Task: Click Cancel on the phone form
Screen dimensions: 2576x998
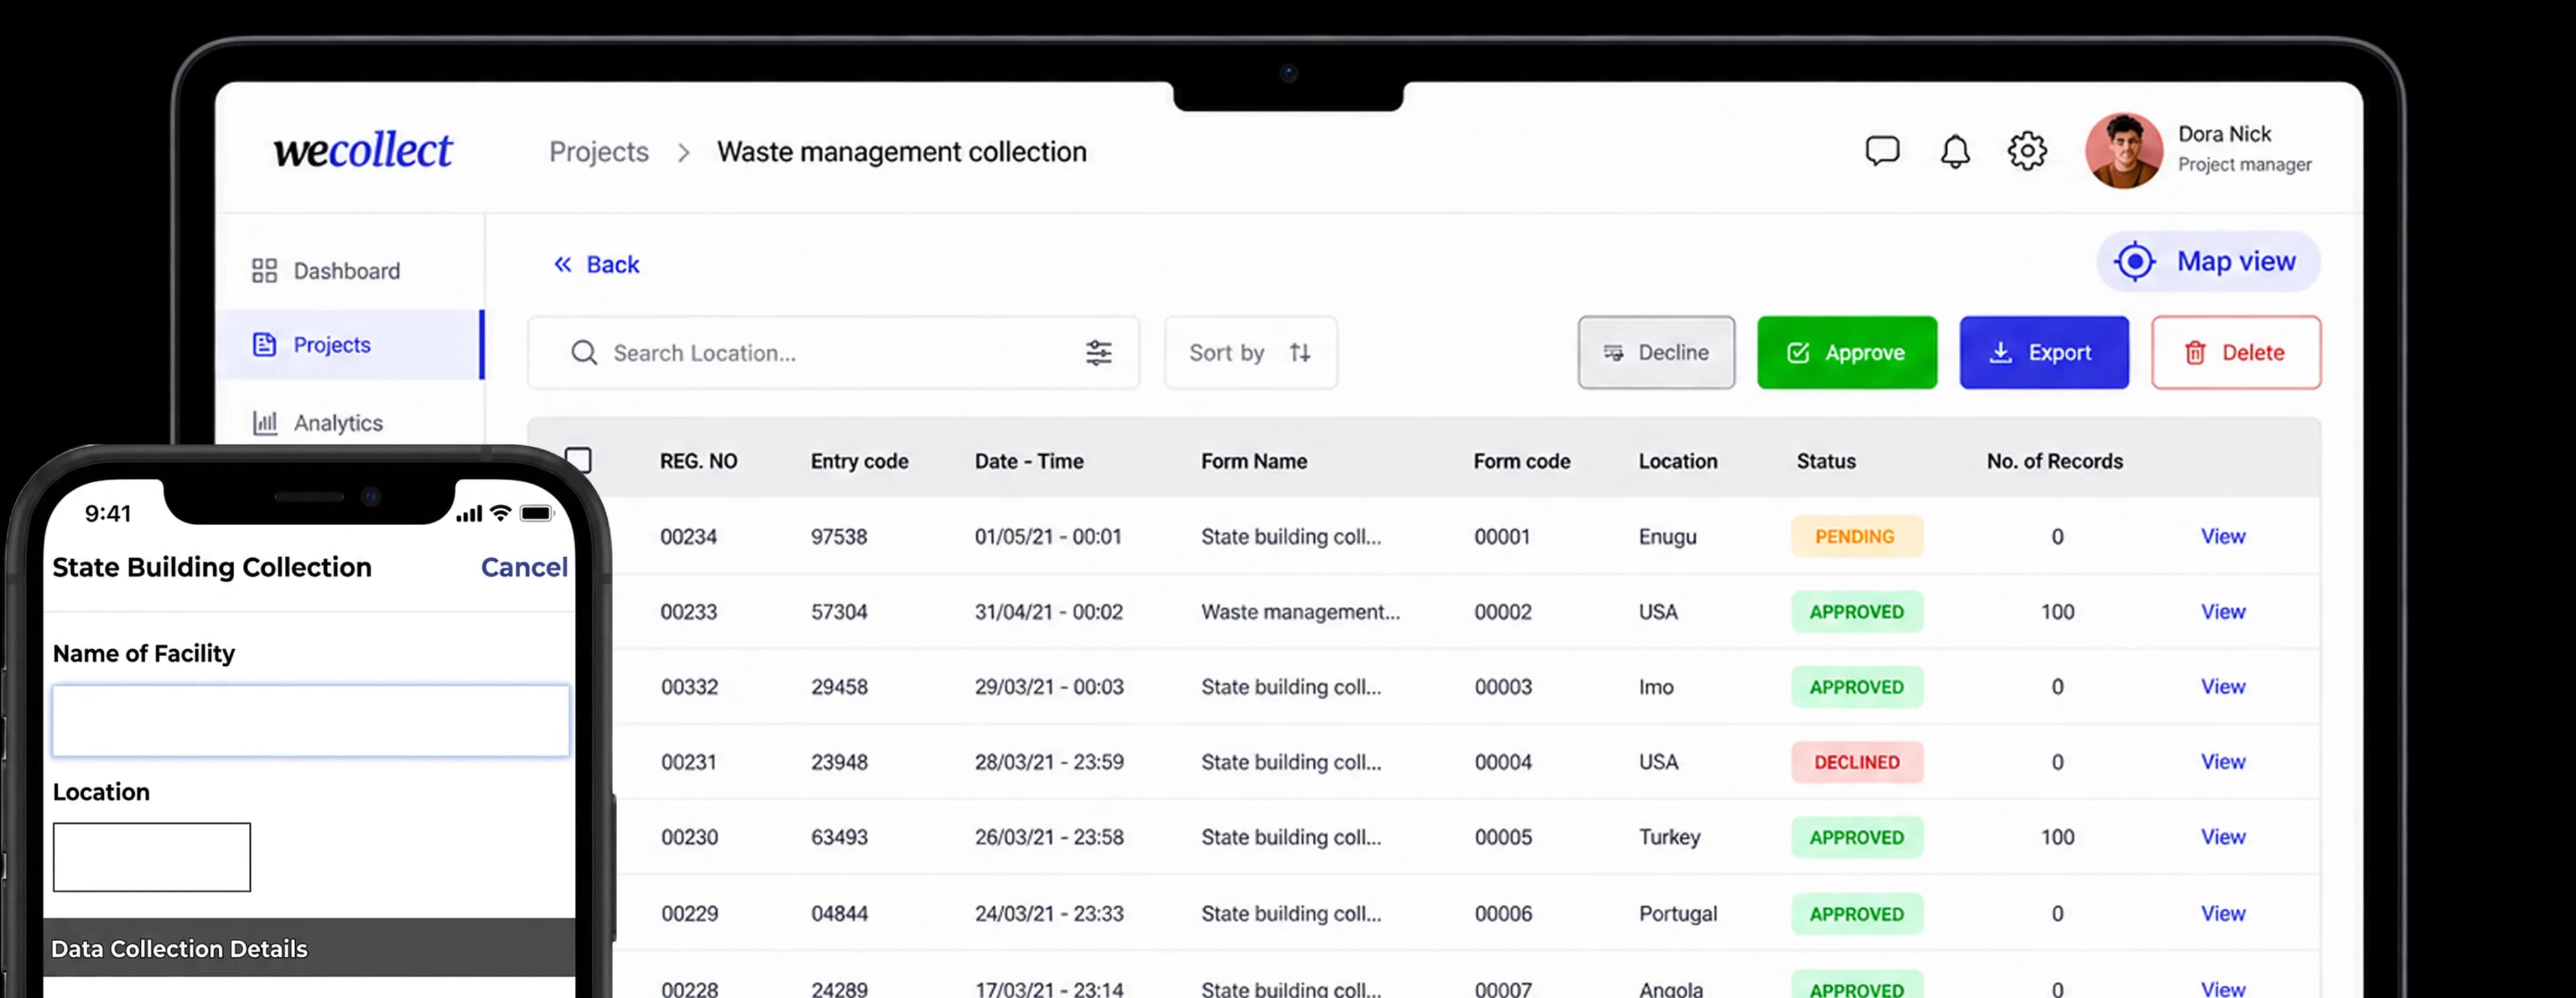Action: [x=524, y=567]
